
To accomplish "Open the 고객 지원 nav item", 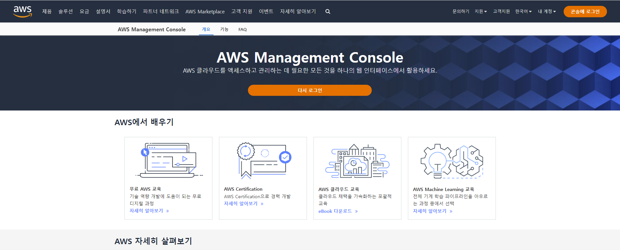I will (242, 11).
